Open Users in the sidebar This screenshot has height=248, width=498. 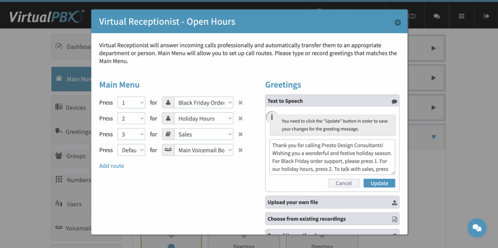click(x=71, y=204)
